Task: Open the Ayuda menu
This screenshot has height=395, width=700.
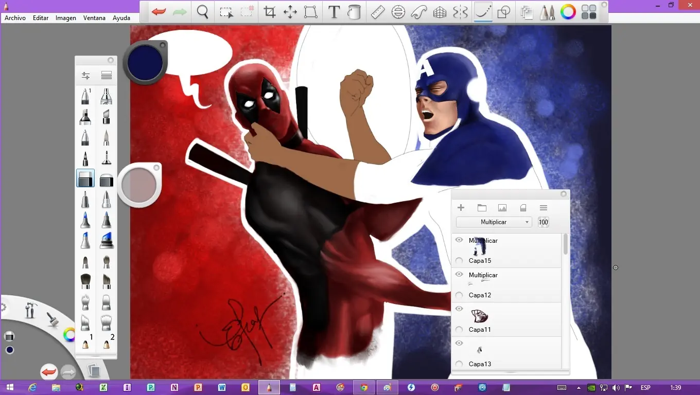Action: pyautogui.click(x=121, y=18)
